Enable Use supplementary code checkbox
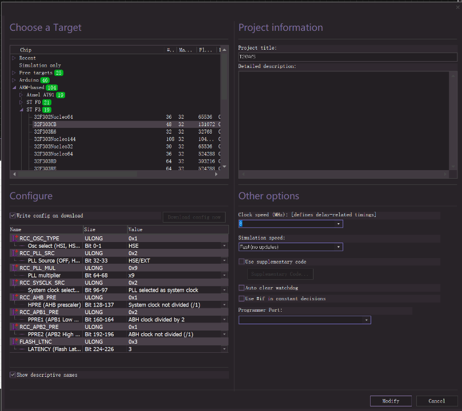The width and height of the screenshot is (462, 411). (x=242, y=261)
